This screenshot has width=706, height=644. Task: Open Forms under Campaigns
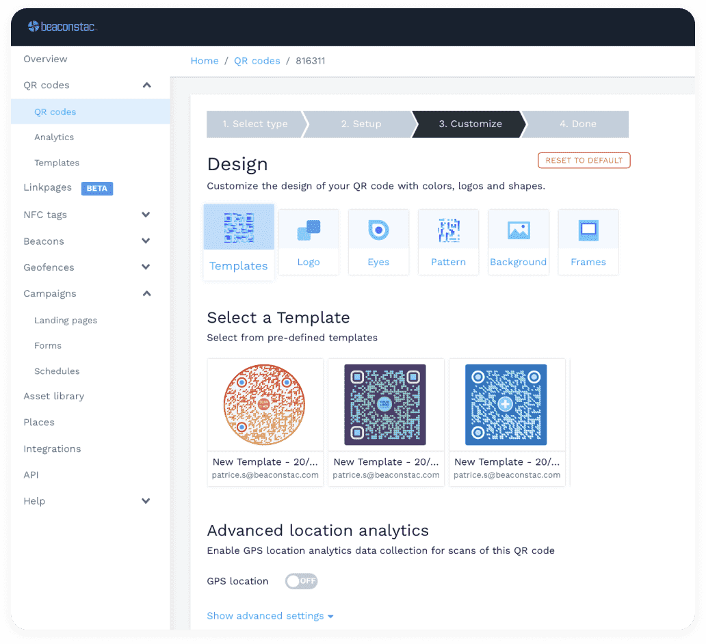pyautogui.click(x=48, y=346)
